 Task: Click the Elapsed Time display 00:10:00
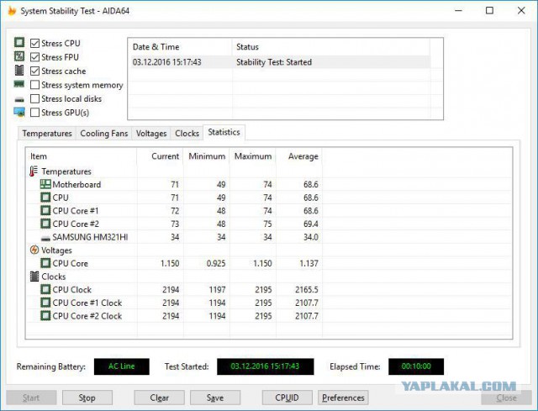tap(416, 366)
